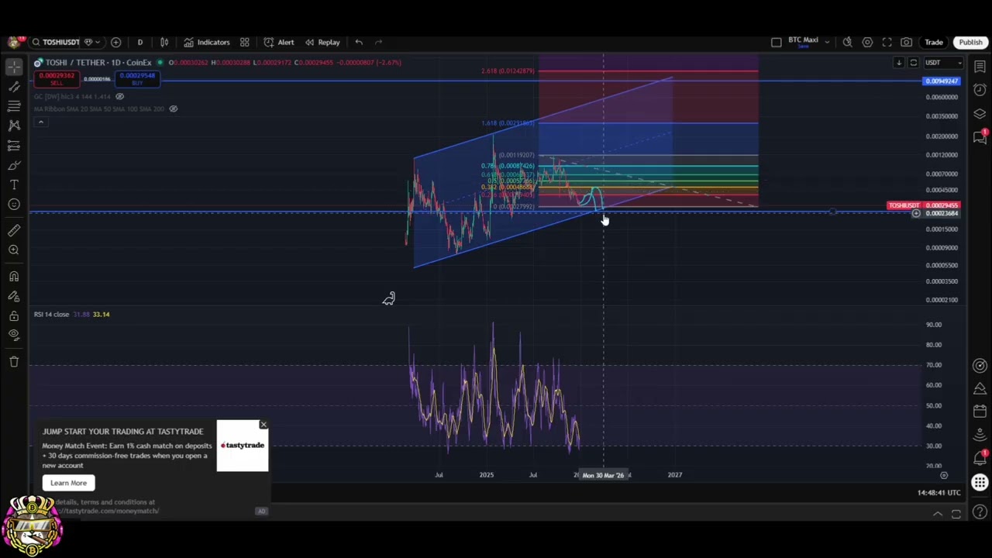
Task: Open the chats panel with notification badge
Action: [980, 136]
